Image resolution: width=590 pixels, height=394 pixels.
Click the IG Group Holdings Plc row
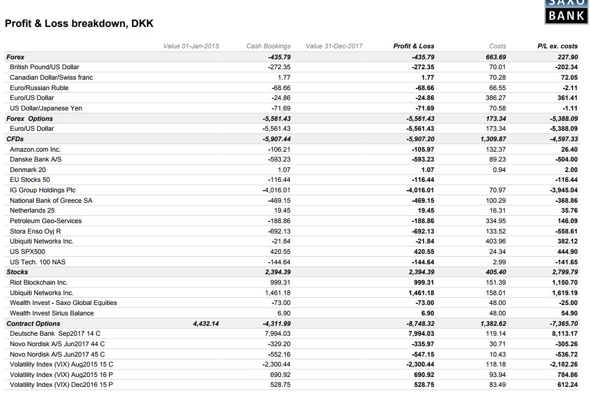click(x=43, y=190)
